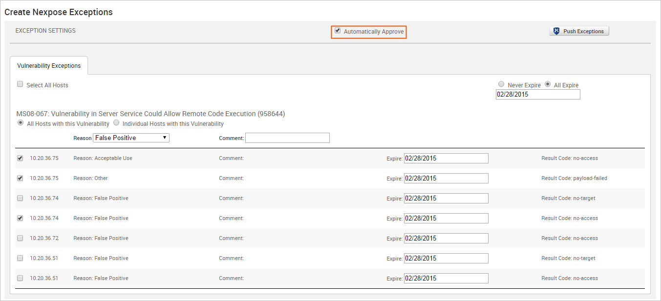Viewport: 661px width, 301px height.
Task: Uncheck host 10.20.36.75 with payload-failed result
Action: pyautogui.click(x=20, y=178)
